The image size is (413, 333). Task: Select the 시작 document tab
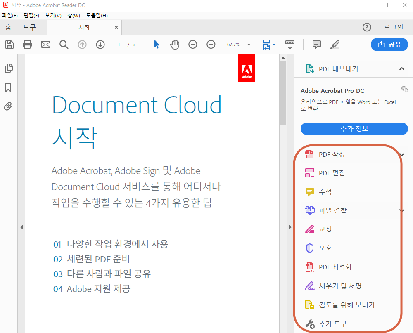pyautogui.click(x=84, y=27)
